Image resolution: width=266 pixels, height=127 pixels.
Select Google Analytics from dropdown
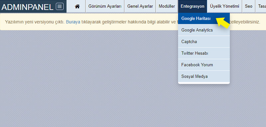pyautogui.click(x=204, y=30)
